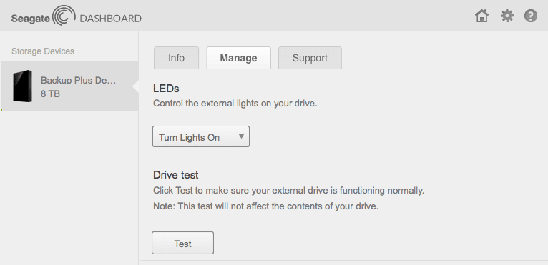The height and width of the screenshot is (265, 548).
Task: Go to the Home screen icon
Action: [481, 16]
